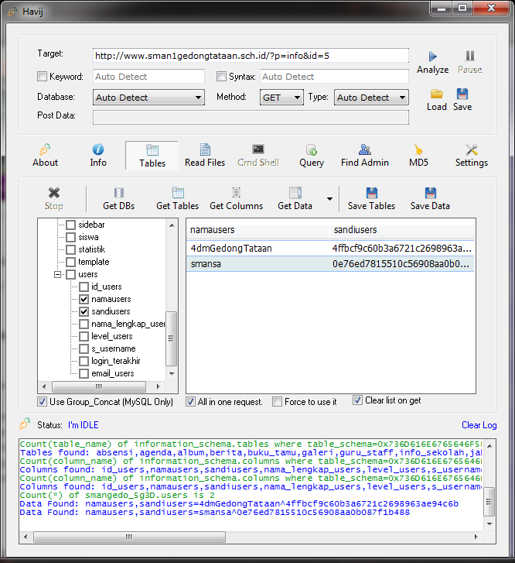Viewport: 515px width, 563px height.
Task: Click Get Data
Action: [295, 198]
